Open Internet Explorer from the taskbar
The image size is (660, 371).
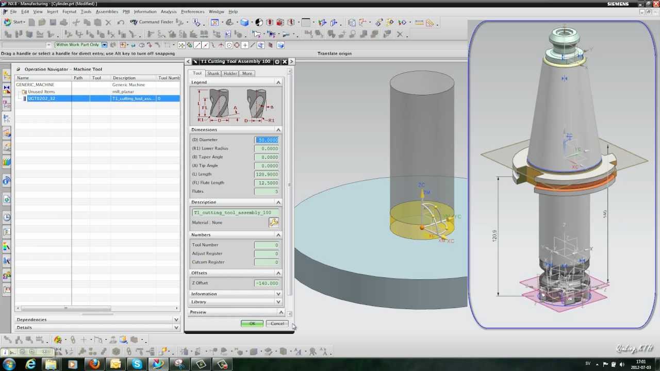pos(31,364)
